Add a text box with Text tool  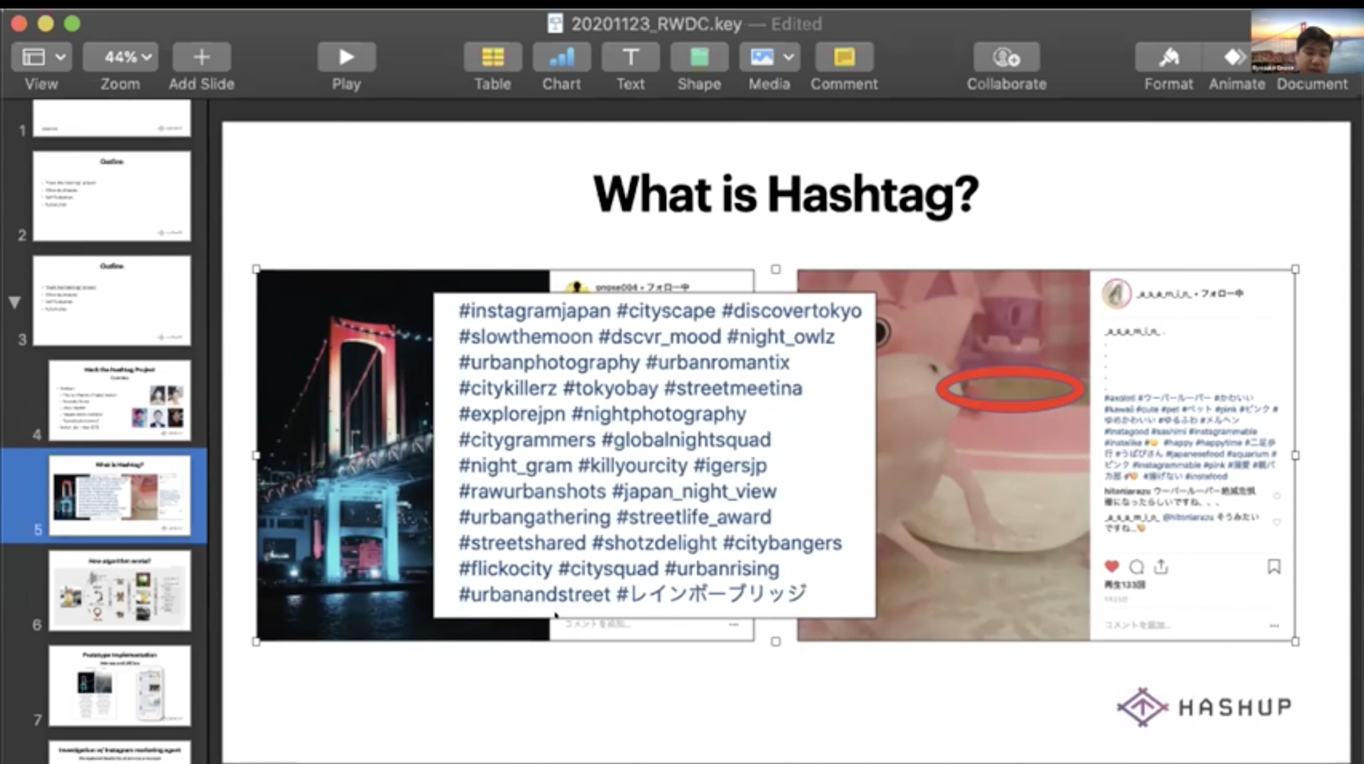coord(630,58)
